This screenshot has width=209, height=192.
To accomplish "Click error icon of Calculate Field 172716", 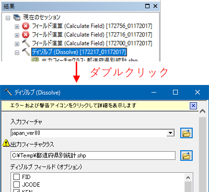I will coord(25,35).
